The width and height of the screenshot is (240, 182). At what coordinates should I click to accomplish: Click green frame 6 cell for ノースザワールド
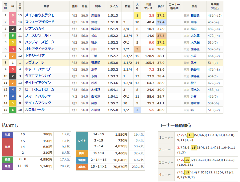tap(13, 36)
